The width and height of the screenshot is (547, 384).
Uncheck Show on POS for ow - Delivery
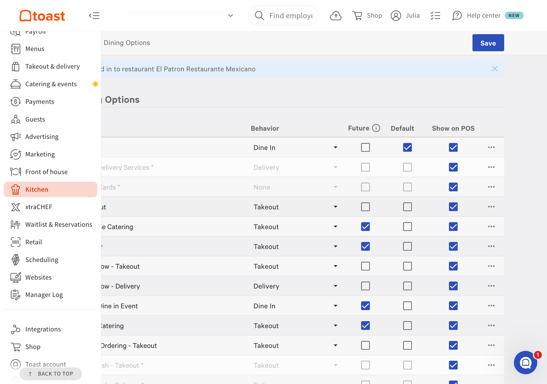(453, 286)
